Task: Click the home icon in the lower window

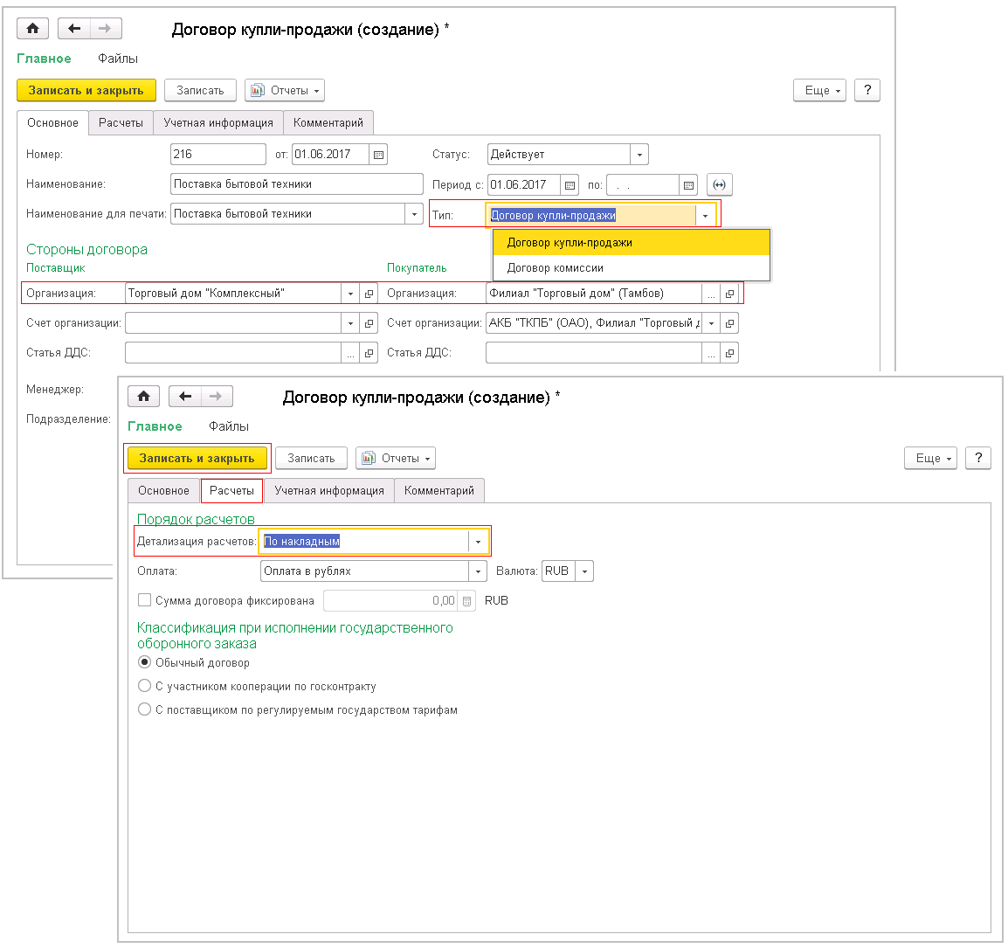Action: pos(144,397)
